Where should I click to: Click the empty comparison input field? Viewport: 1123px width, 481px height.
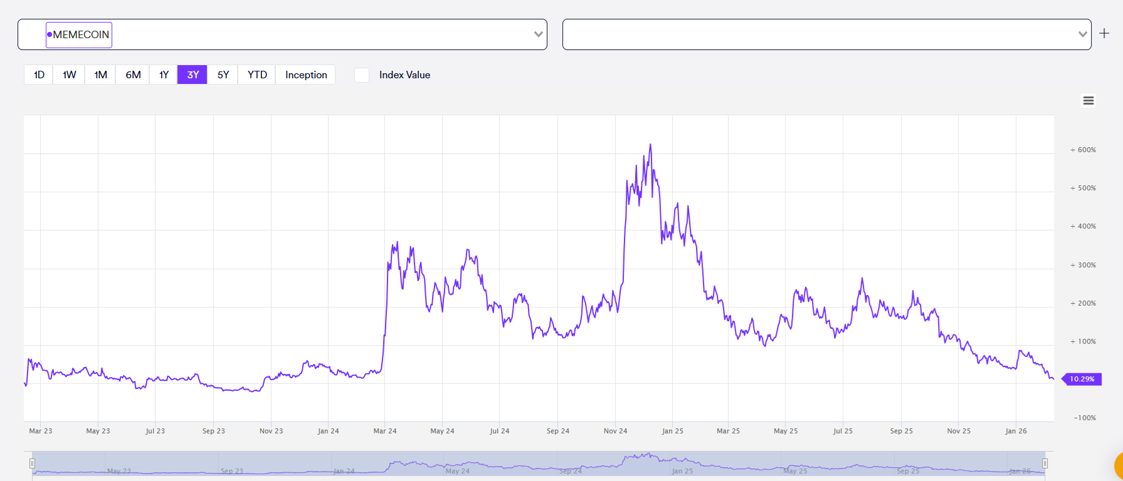815,34
